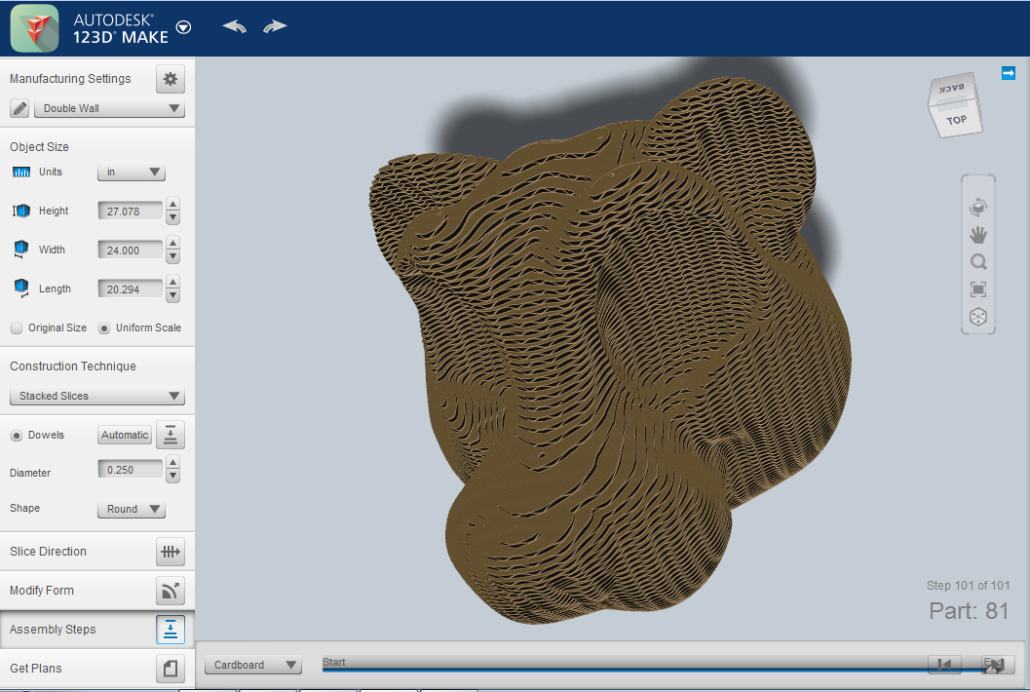Screen dimensions: 1030x692
Task: Click the Height value input field
Action: (130, 211)
